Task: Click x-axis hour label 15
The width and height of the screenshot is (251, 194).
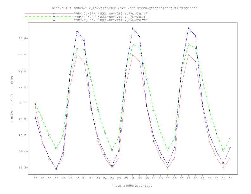Action: [x=70, y=178]
